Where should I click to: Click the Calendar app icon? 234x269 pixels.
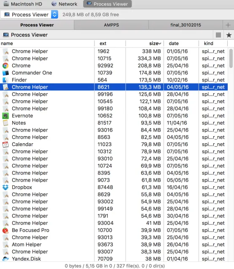(5, 145)
